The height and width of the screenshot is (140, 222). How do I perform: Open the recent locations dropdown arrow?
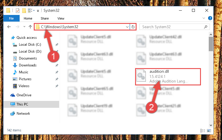[x=24, y=27]
